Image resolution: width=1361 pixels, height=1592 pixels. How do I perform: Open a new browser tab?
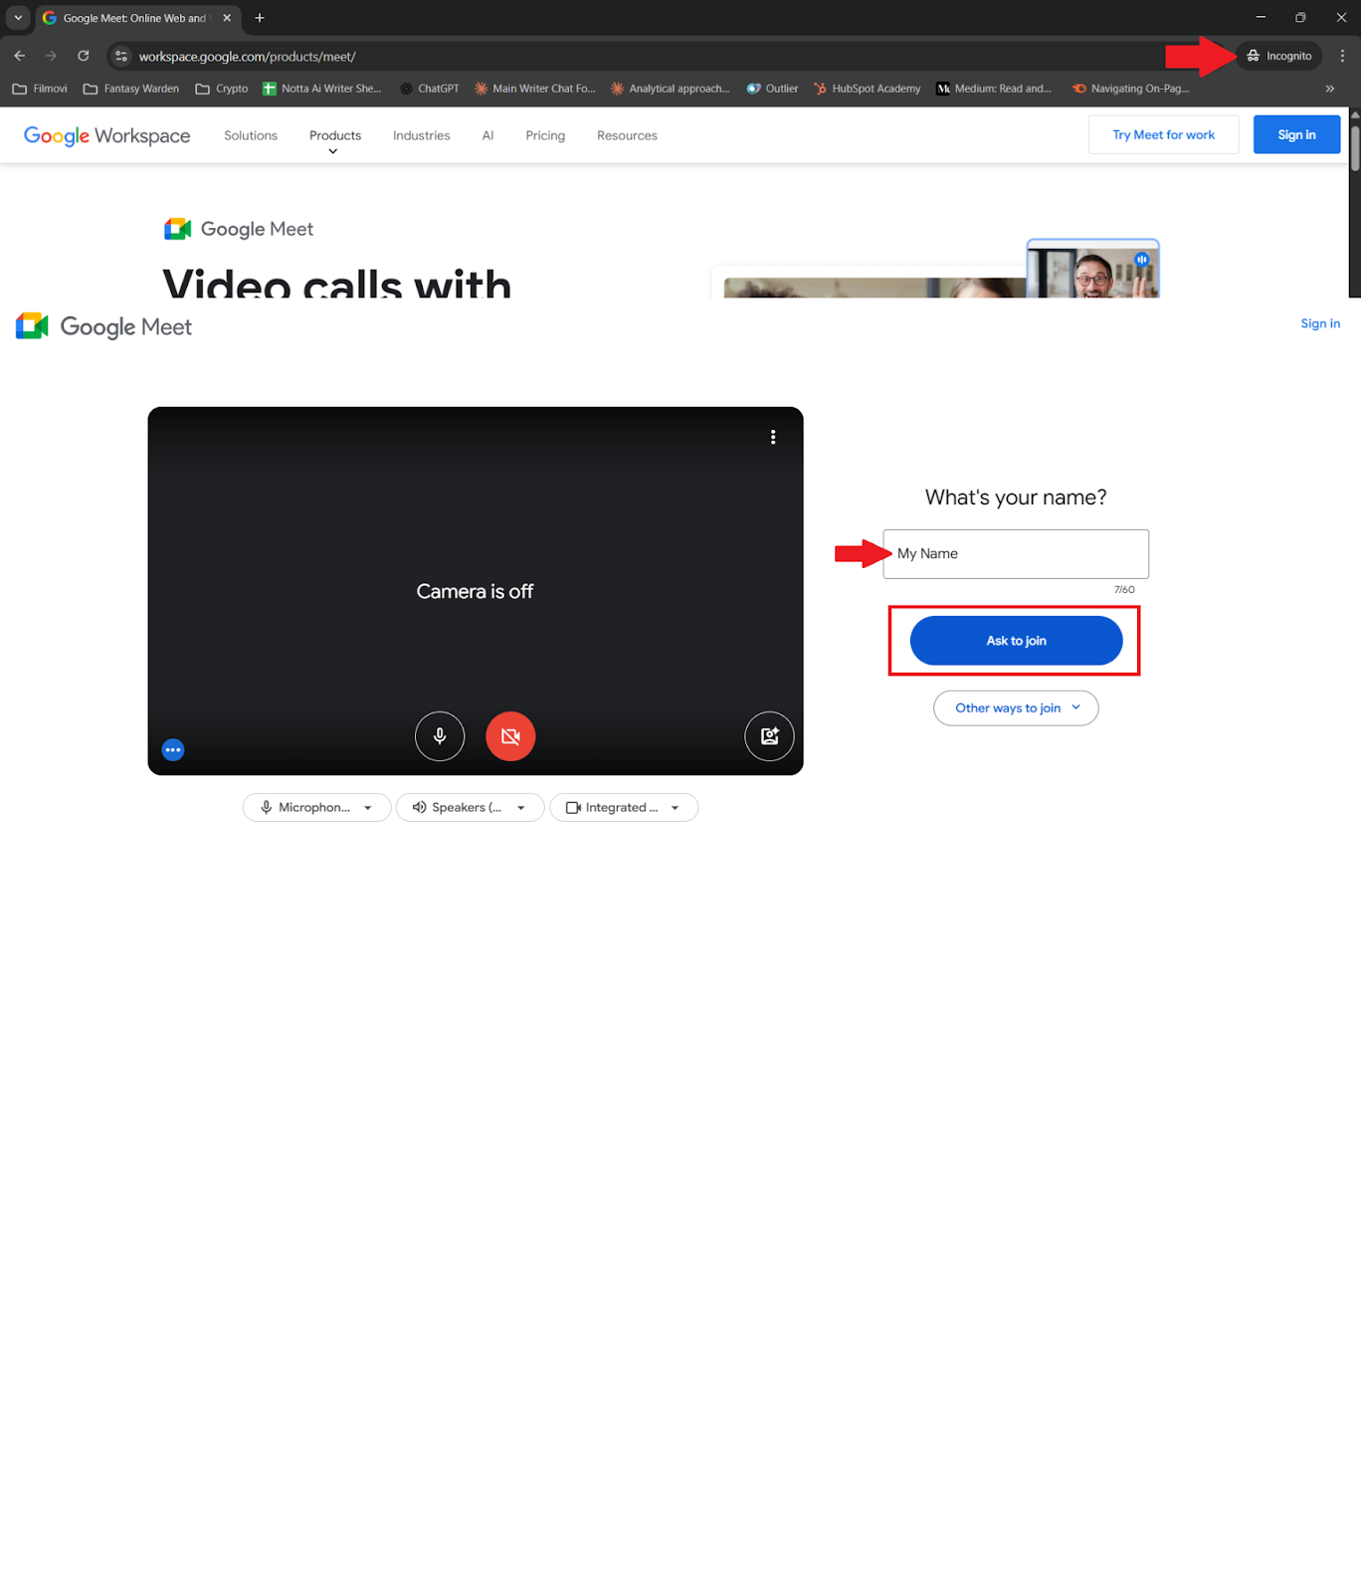tap(260, 18)
